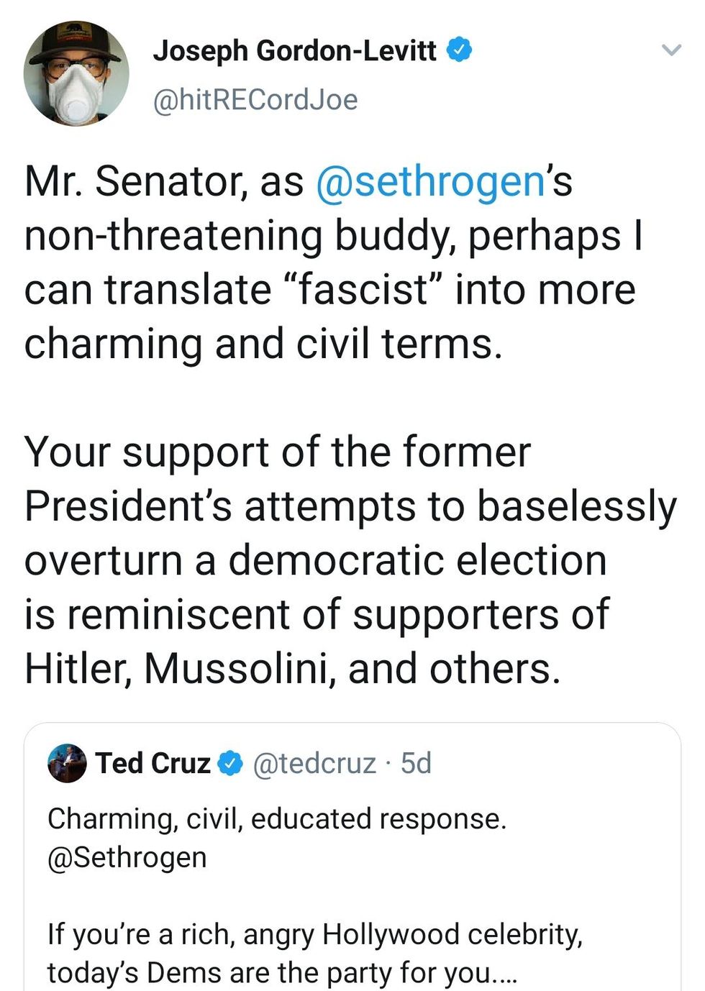Image resolution: width=705 pixels, height=991 pixels.
Task: Open Ted Cruz's small profile avatar
Action: pyautogui.click(x=67, y=764)
